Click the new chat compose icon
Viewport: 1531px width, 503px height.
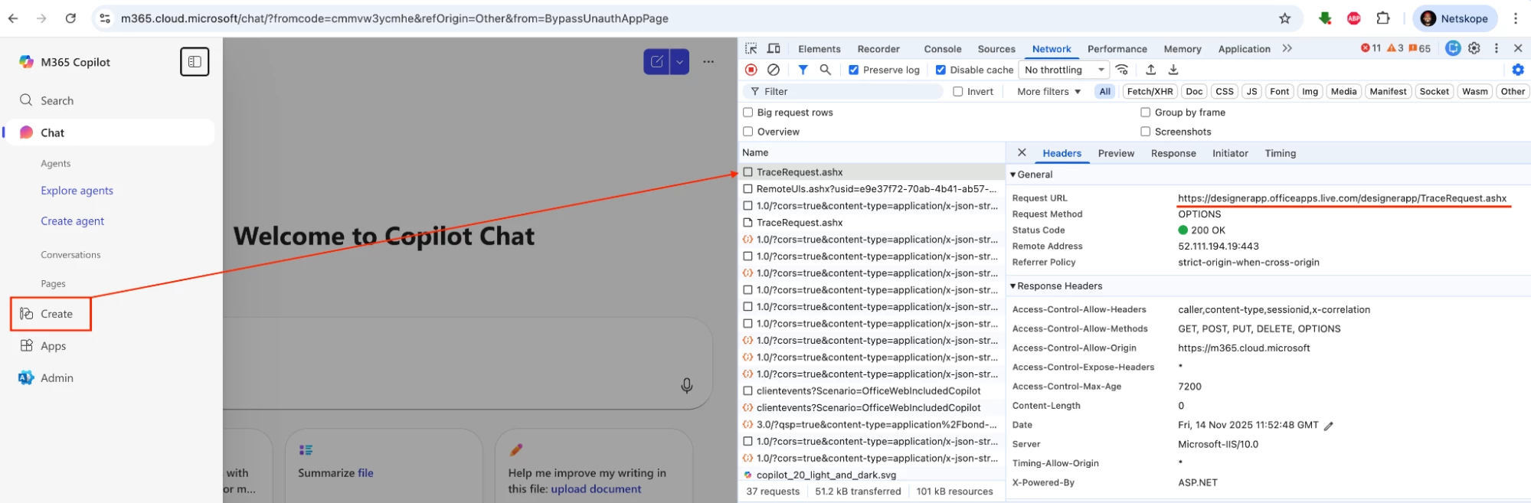[x=656, y=62]
